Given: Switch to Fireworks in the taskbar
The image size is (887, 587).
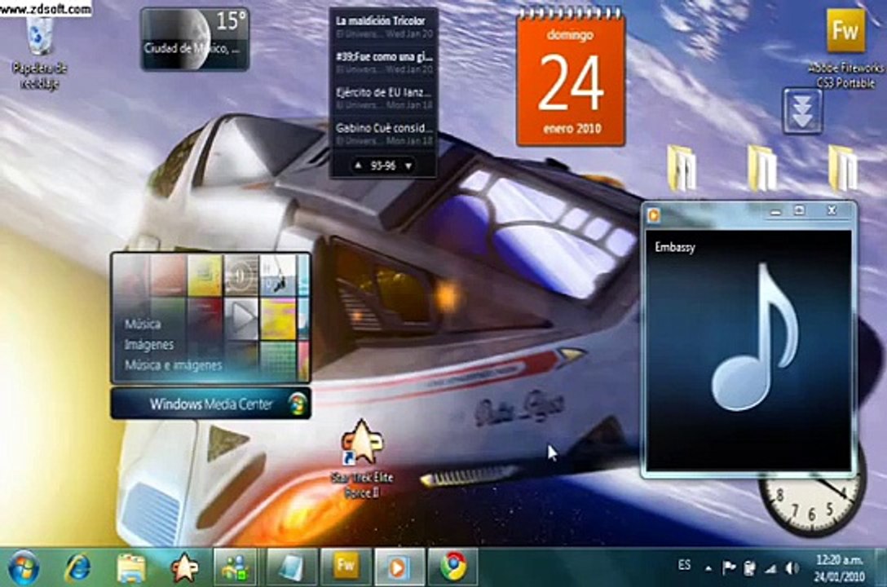Looking at the screenshot, I should [x=346, y=567].
